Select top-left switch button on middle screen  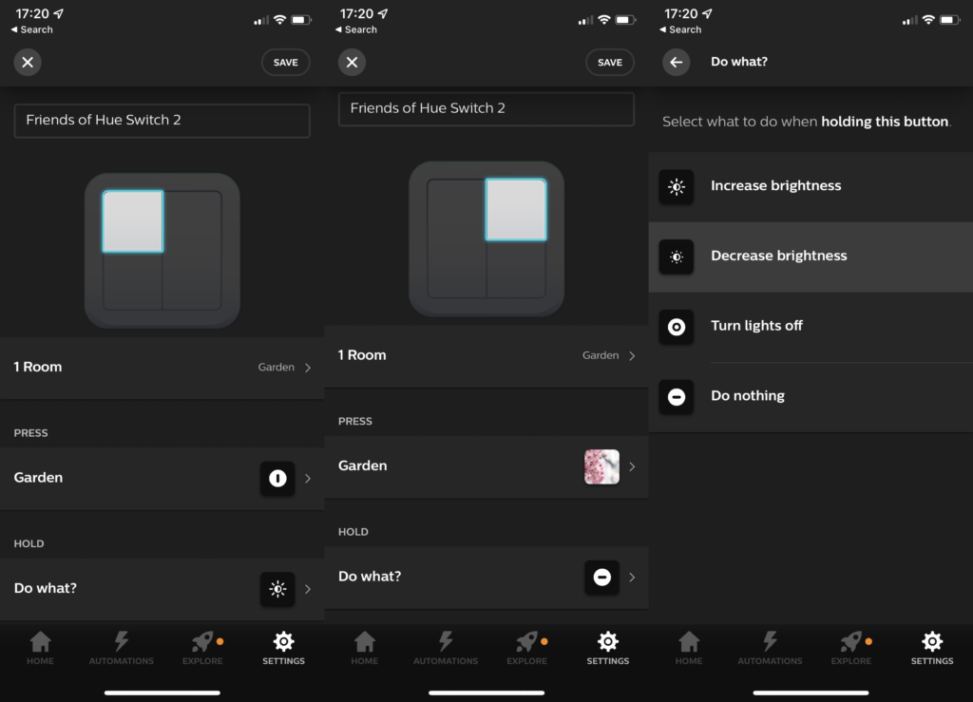(457, 210)
